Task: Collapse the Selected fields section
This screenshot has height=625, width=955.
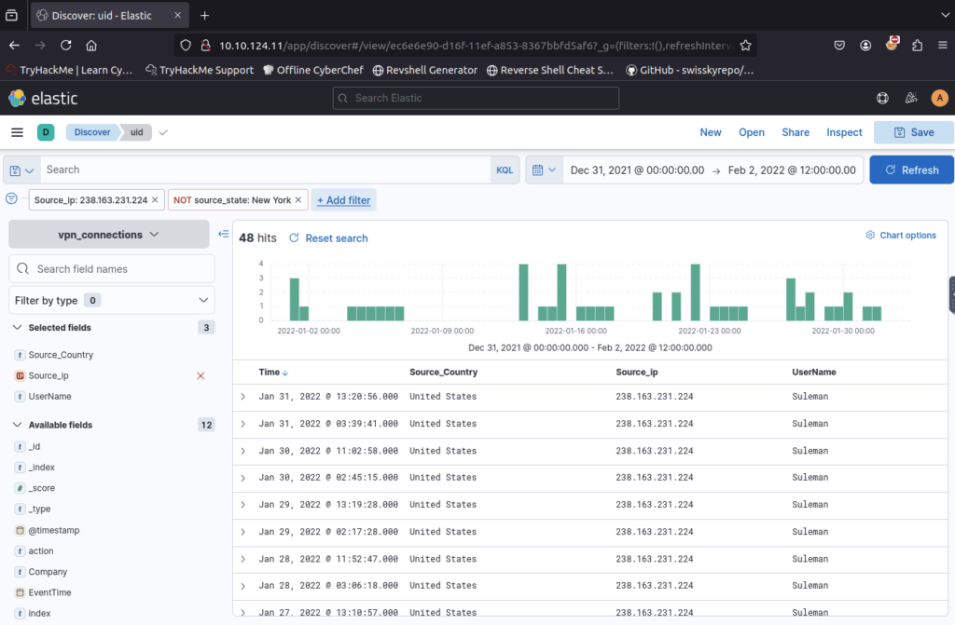Action: coord(17,328)
